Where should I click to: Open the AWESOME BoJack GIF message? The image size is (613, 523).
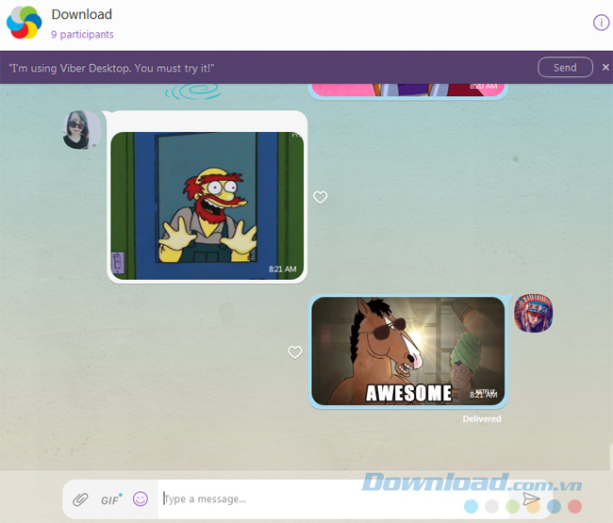407,351
